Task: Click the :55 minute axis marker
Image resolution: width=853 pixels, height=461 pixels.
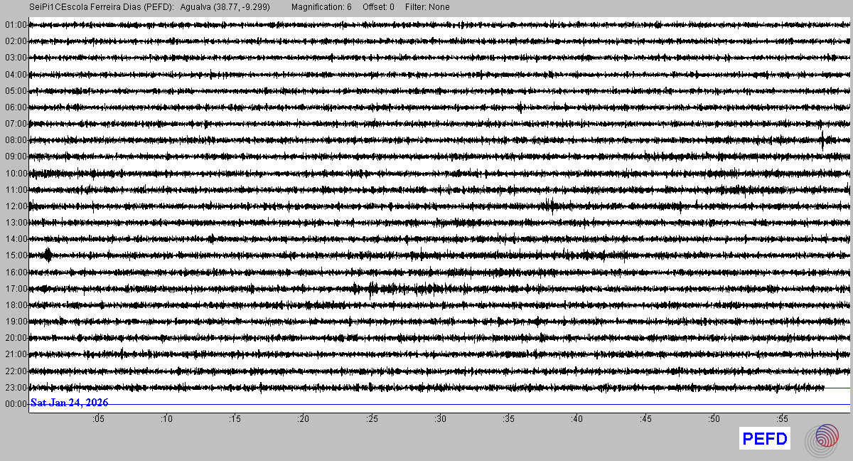Action: 782,419
